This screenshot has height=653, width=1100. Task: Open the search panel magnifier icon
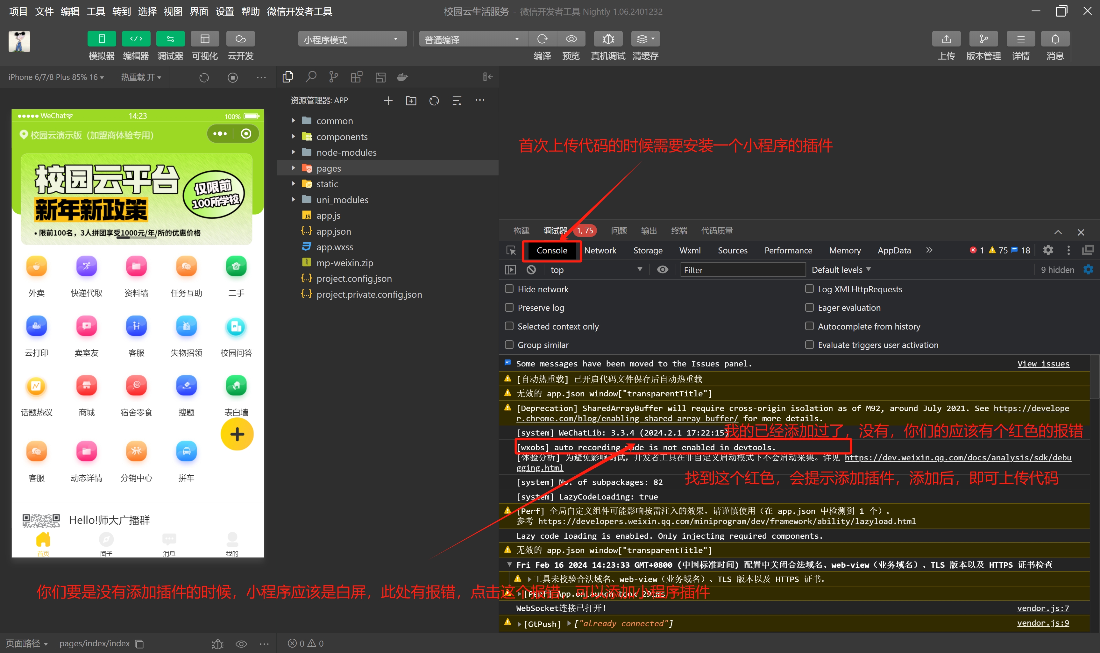pyautogui.click(x=311, y=77)
